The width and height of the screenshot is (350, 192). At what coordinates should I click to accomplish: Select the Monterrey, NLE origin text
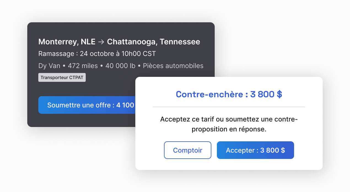click(67, 42)
